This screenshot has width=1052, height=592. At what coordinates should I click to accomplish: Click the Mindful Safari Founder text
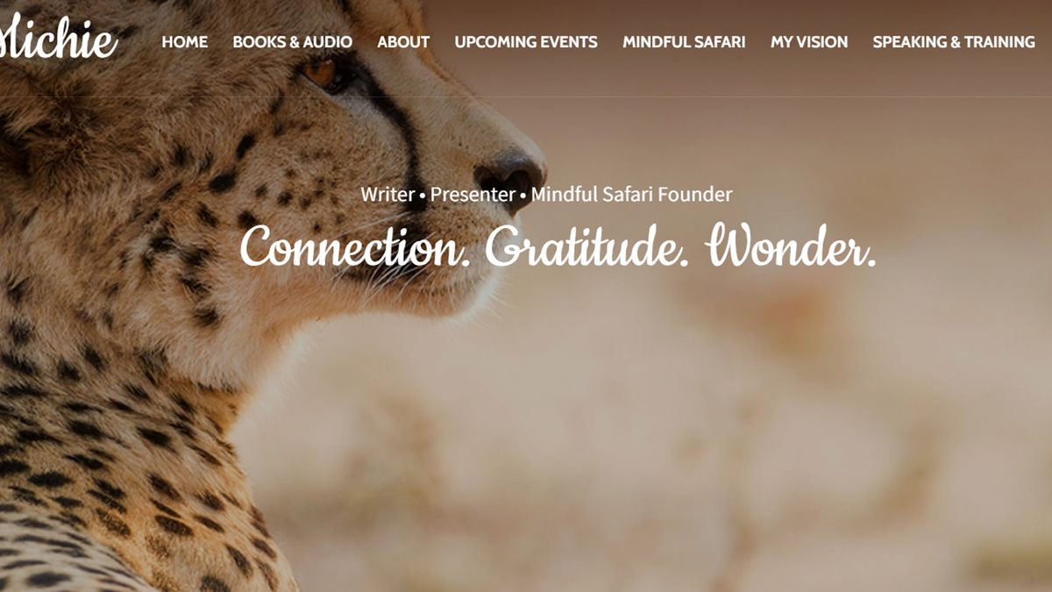pos(631,194)
